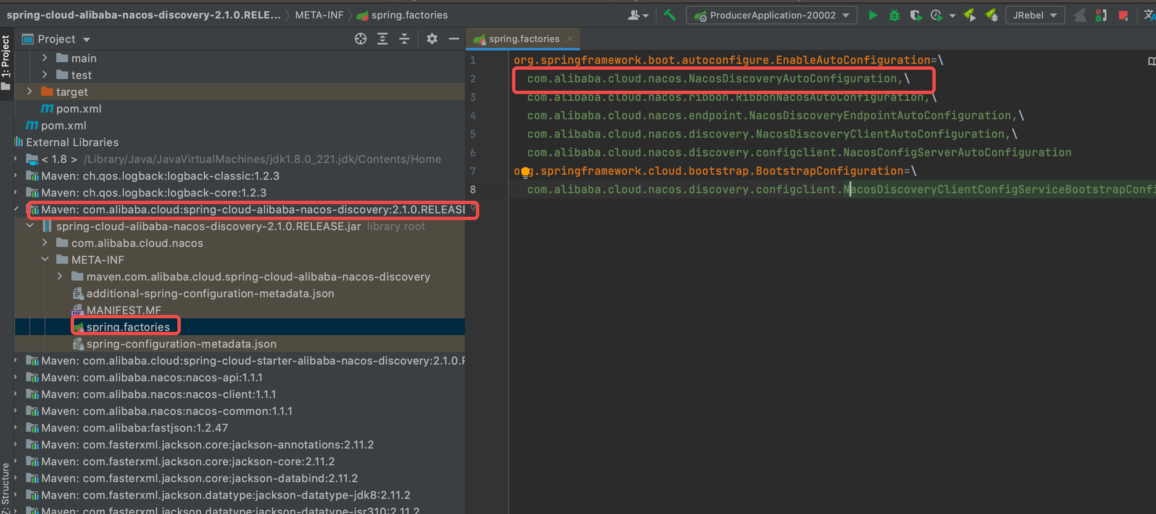
Task: Select Maven nacos-common:1.1.1 library
Action: pos(159,411)
